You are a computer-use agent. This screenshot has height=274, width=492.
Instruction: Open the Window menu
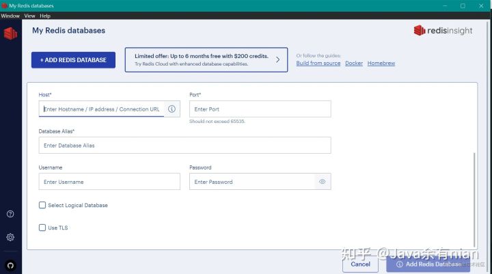[10, 16]
